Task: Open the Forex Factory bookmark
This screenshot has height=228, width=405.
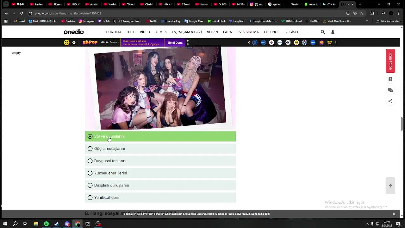Action: (171, 21)
